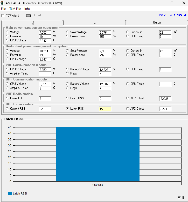
Task: Uncheck the B checkbox below the chart
Action: click(179, 198)
